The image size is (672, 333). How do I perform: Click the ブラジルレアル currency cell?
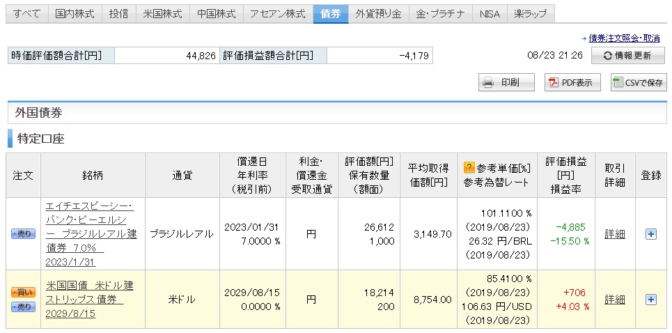(x=181, y=234)
